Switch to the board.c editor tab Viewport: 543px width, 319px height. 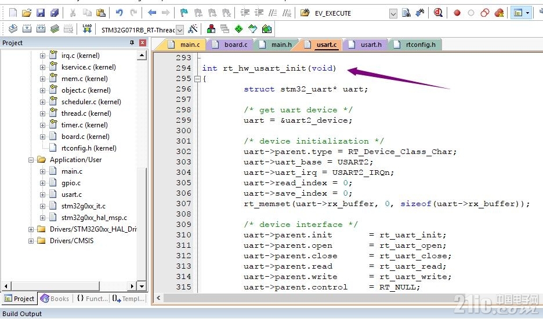click(x=230, y=45)
